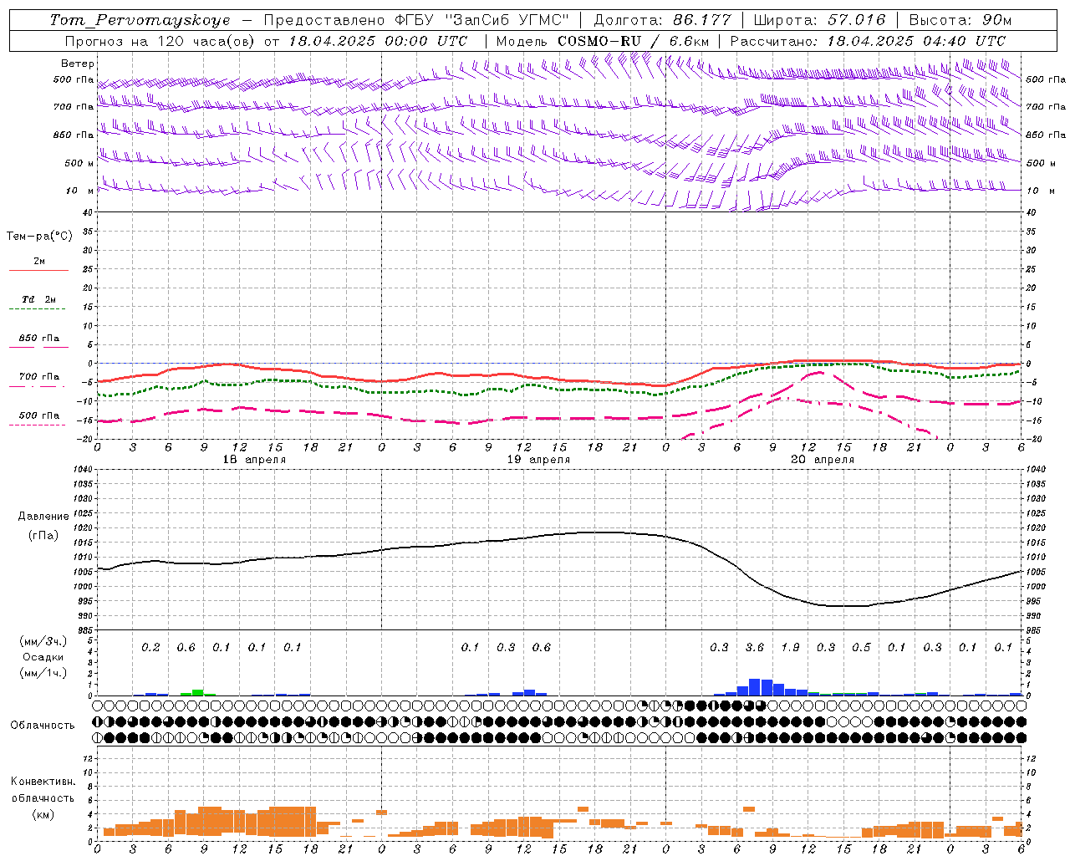Click the green dotted line sample under 'Td 2м'
This screenshot has height=856, width=1070.
point(37,308)
